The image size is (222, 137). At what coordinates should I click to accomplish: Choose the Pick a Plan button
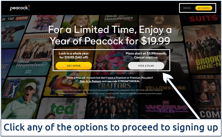click(x=146, y=66)
